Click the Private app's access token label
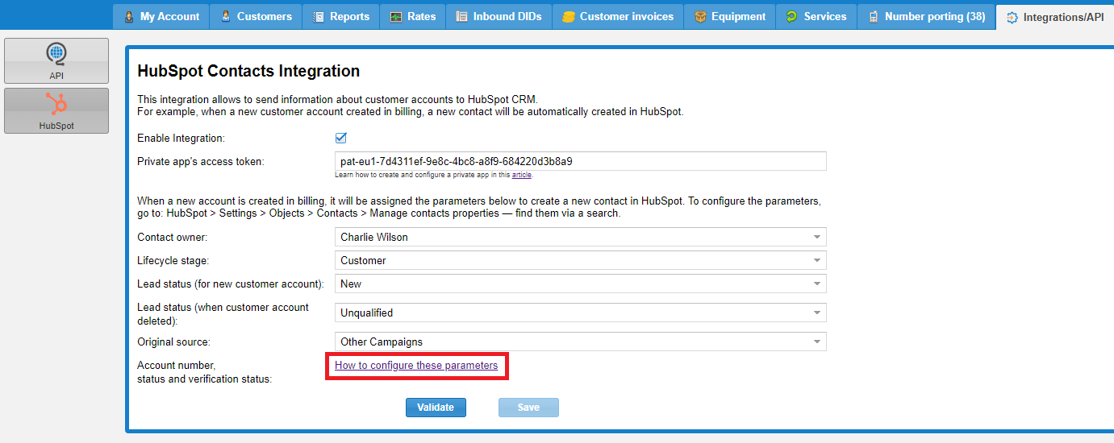 click(x=201, y=162)
